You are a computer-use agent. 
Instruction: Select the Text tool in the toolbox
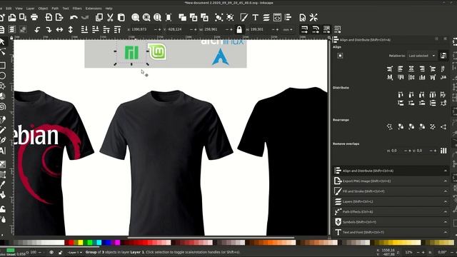point(2,151)
